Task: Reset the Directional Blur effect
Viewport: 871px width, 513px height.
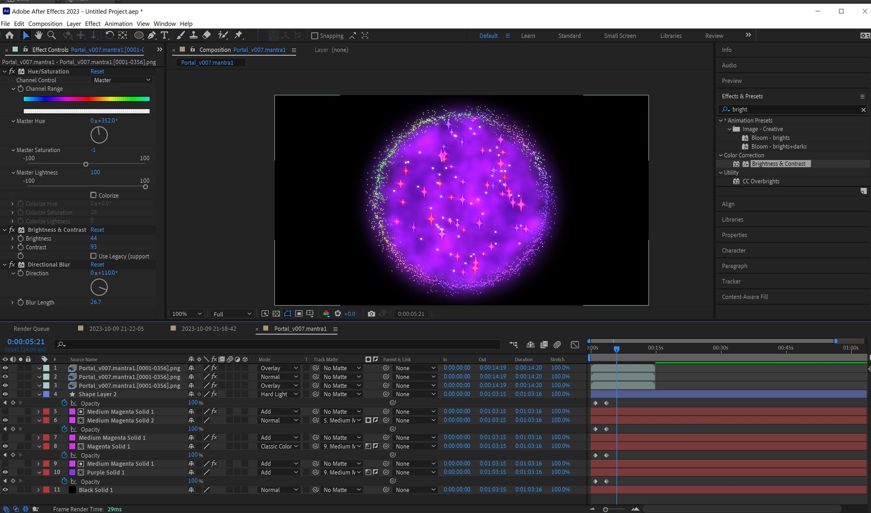Action: coord(97,265)
